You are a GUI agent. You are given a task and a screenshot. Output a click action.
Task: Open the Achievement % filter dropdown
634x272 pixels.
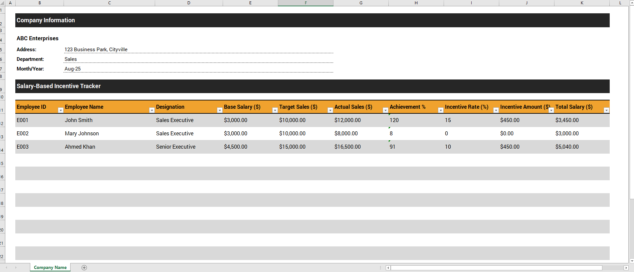pyautogui.click(x=441, y=110)
